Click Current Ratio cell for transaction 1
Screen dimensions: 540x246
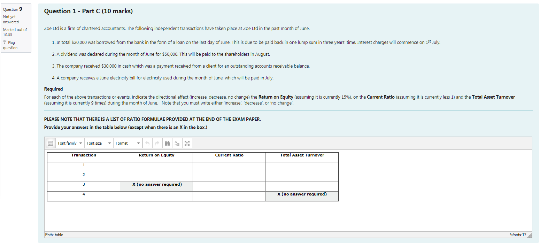click(229, 167)
